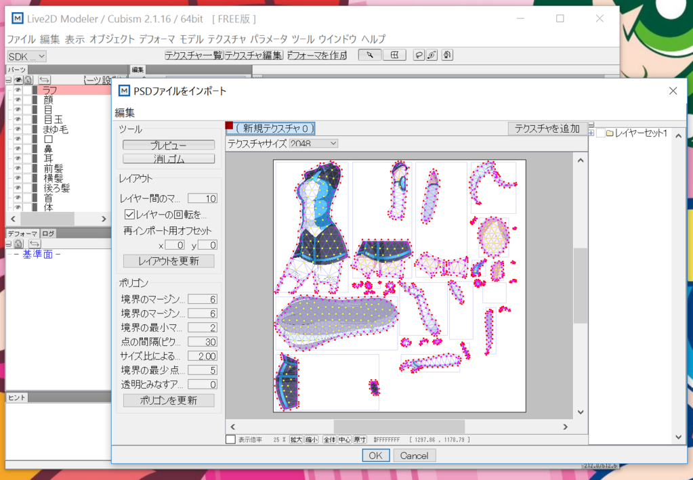Switch to the ログ tab

point(49,234)
